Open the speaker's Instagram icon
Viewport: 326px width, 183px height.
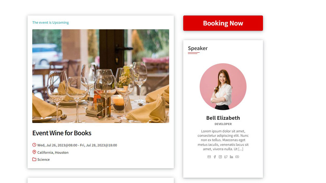220,157
